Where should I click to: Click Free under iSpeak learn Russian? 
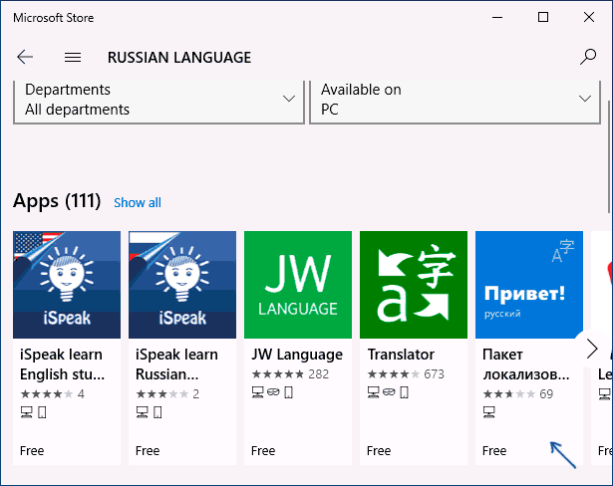click(148, 451)
